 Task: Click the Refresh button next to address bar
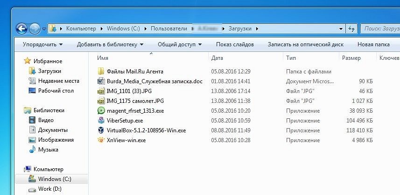(351, 29)
